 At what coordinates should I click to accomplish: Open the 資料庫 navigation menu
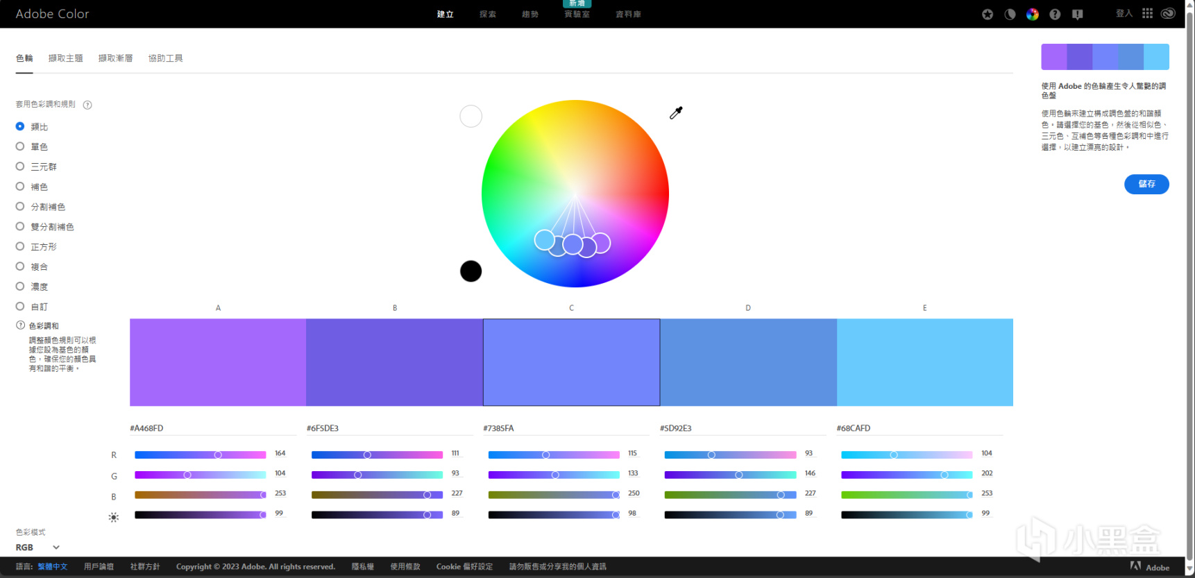[628, 14]
